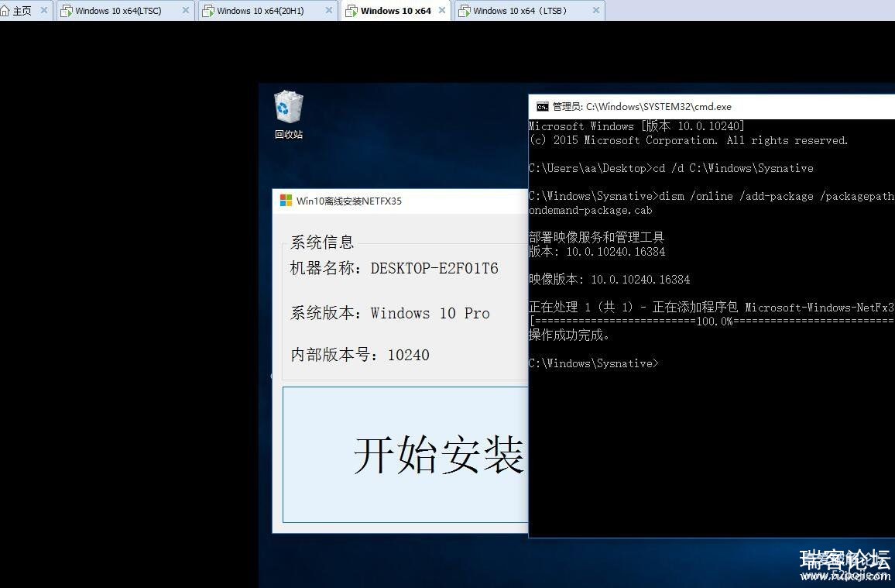Click the 开始安装 button
The height and width of the screenshot is (588, 895).
405,455
